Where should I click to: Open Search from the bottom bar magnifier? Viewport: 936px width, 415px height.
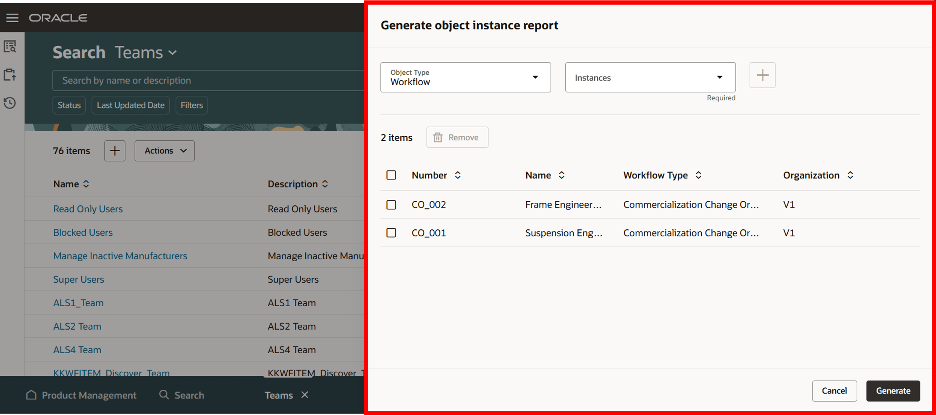click(181, 395)
